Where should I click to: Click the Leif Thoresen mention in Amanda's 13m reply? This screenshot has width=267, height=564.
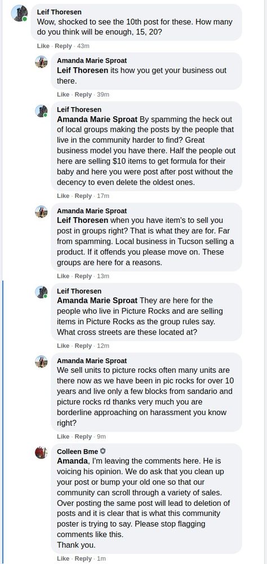point(82,220)
